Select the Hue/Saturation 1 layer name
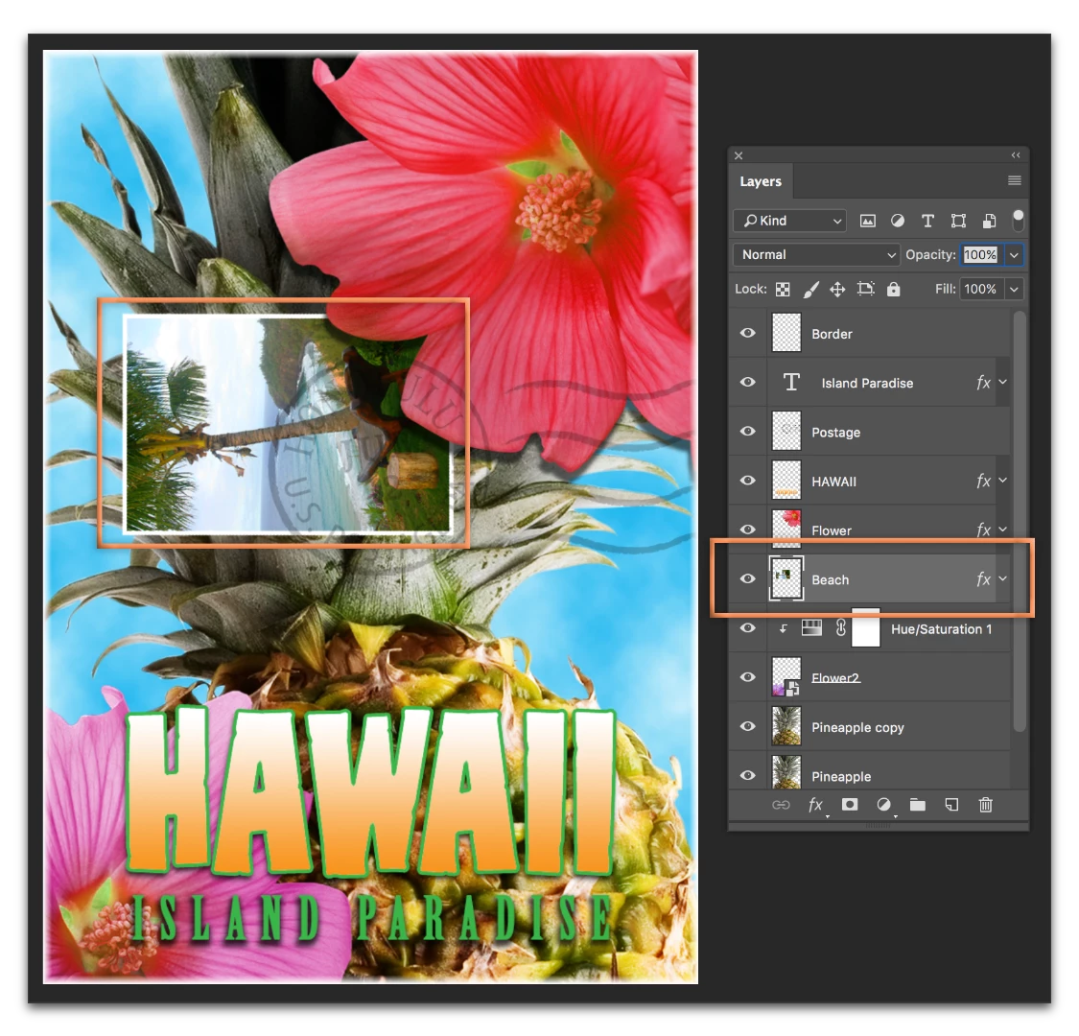 tap(942, 628)
